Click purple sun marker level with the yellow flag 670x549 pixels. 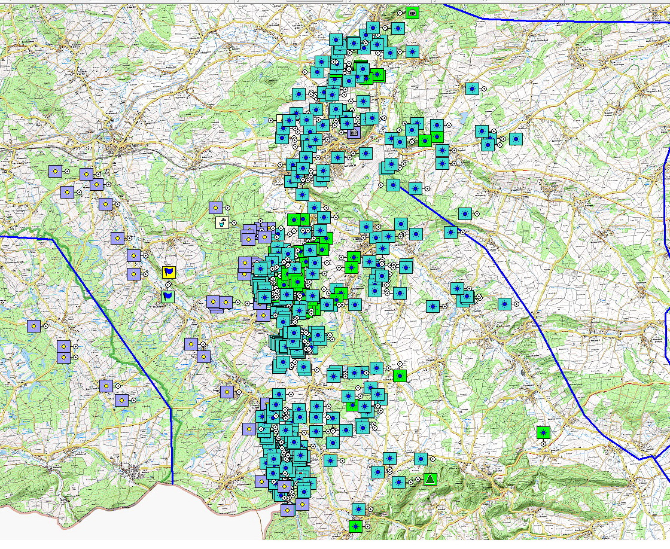(133, 274)
